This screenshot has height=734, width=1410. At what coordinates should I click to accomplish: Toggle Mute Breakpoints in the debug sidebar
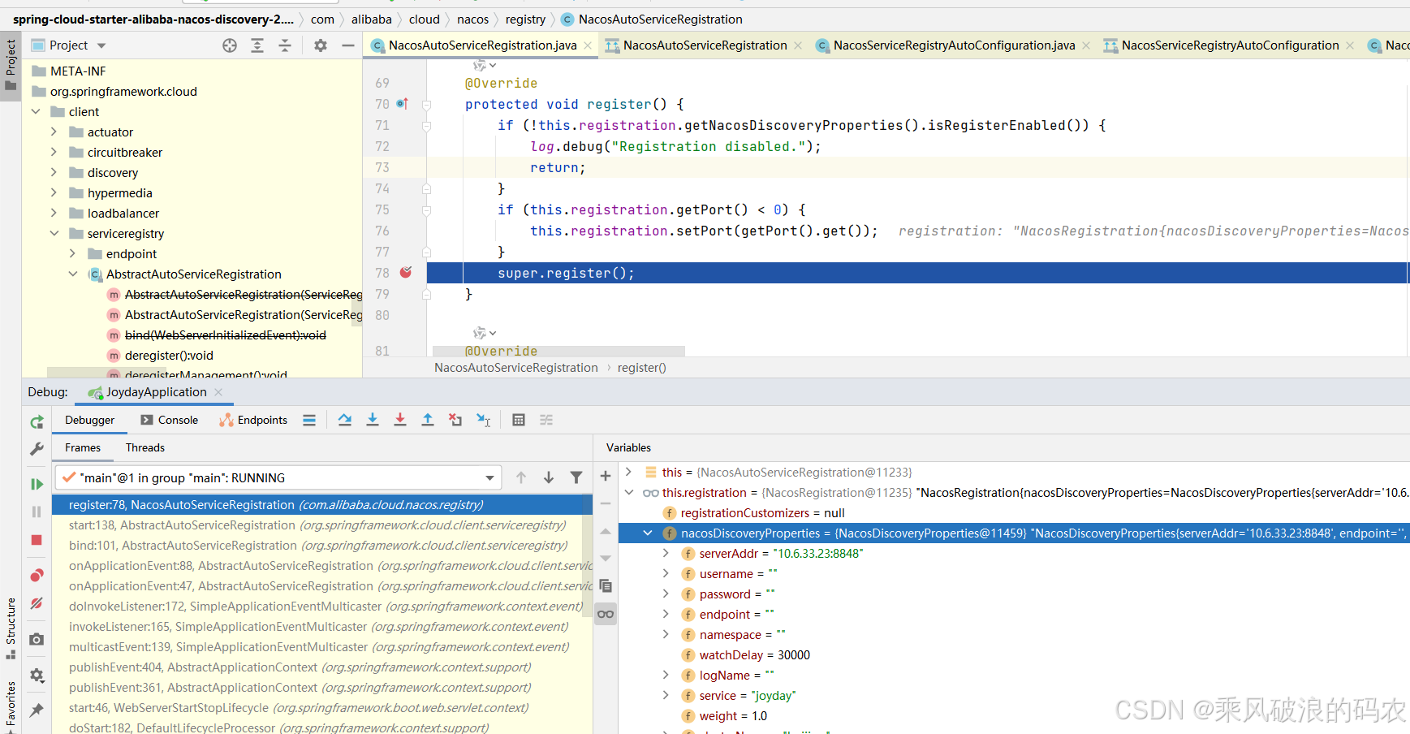pos(37,603)
